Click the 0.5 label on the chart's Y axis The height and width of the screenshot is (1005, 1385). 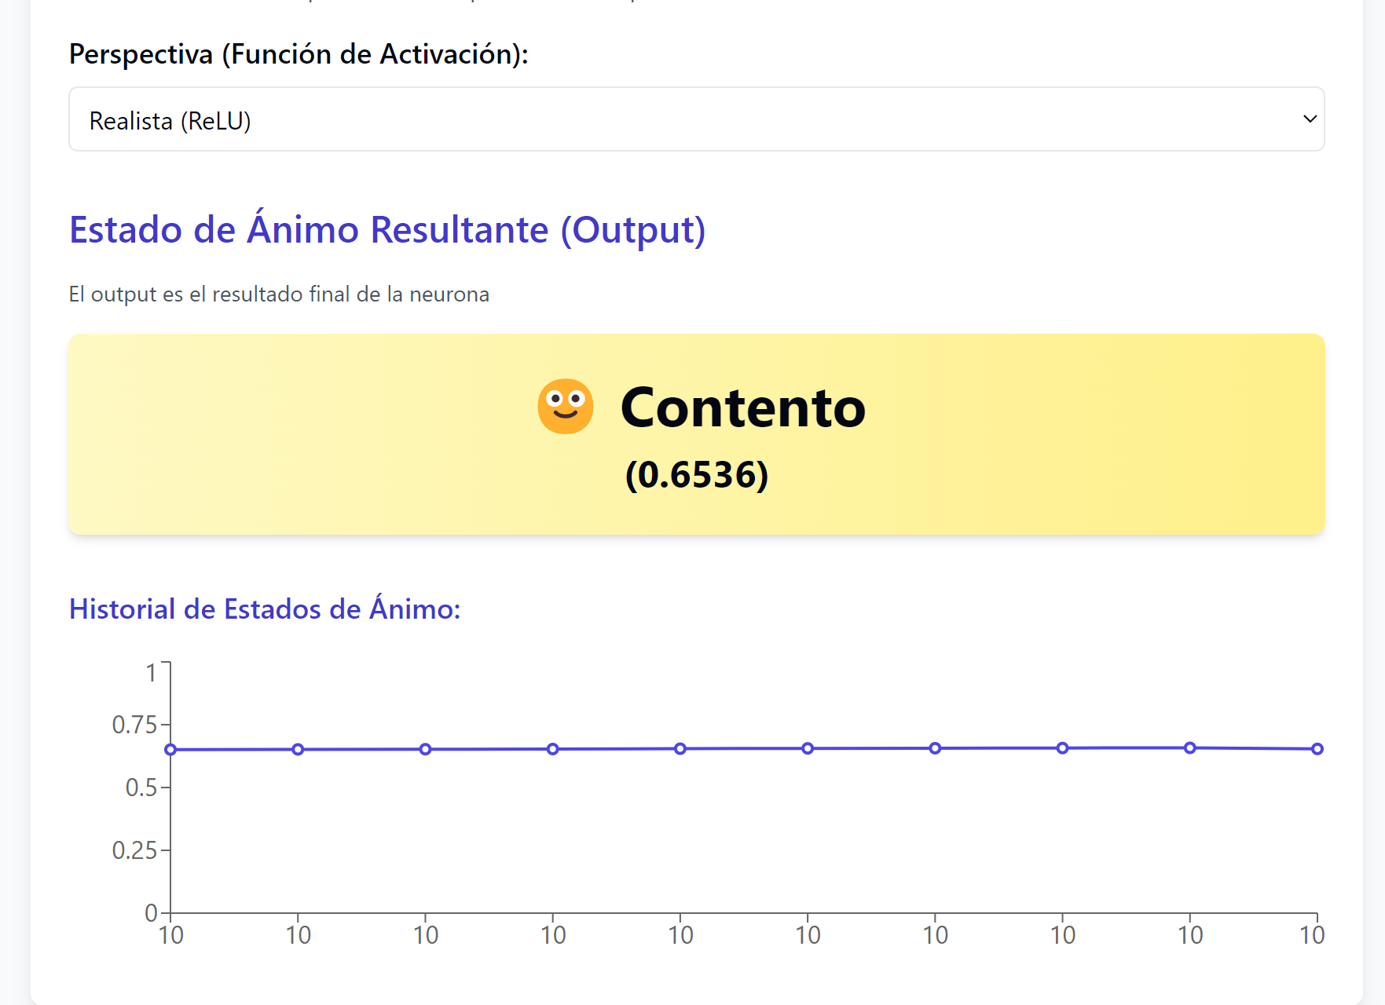click(141, 788)
